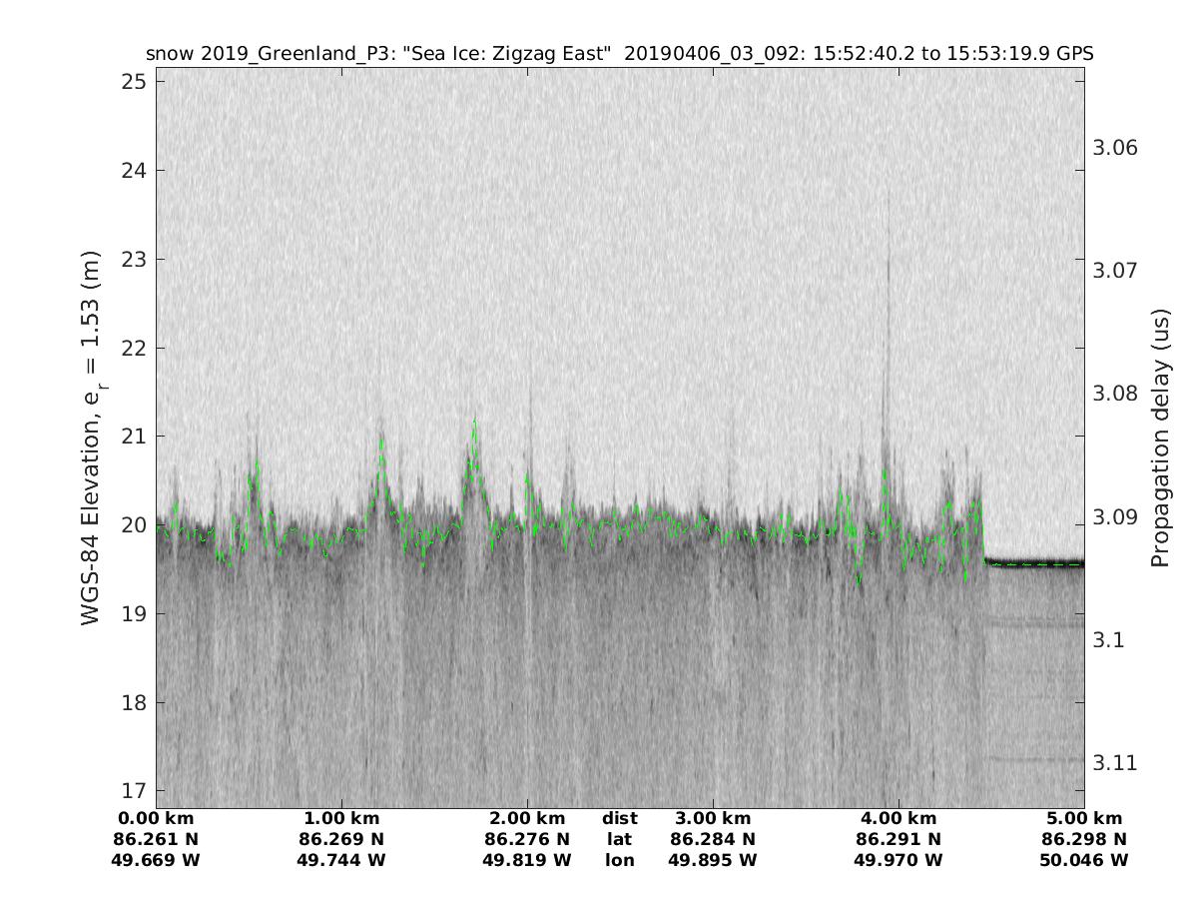The image size is (1198, 899).
Task: Click the flat dark surface near 5 km
Action: (1033, 562)
